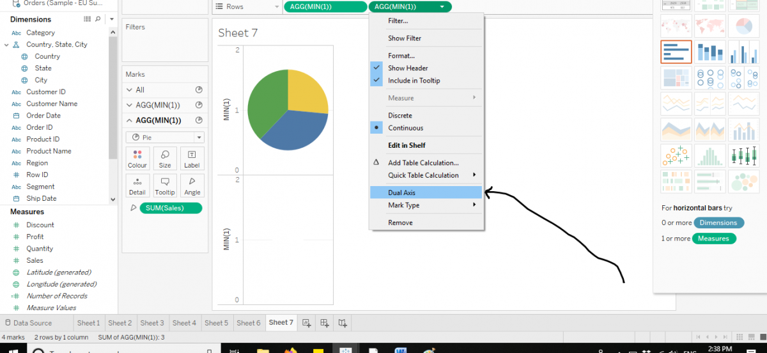Screen dimensions: 767x353
Task: Open Tooltip card in Marks
Action: tap(165, 185)
